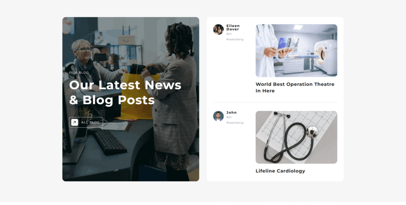Click the 'OUR BLOG' section label
Screen dimensions: 406x205
(79, 73)
